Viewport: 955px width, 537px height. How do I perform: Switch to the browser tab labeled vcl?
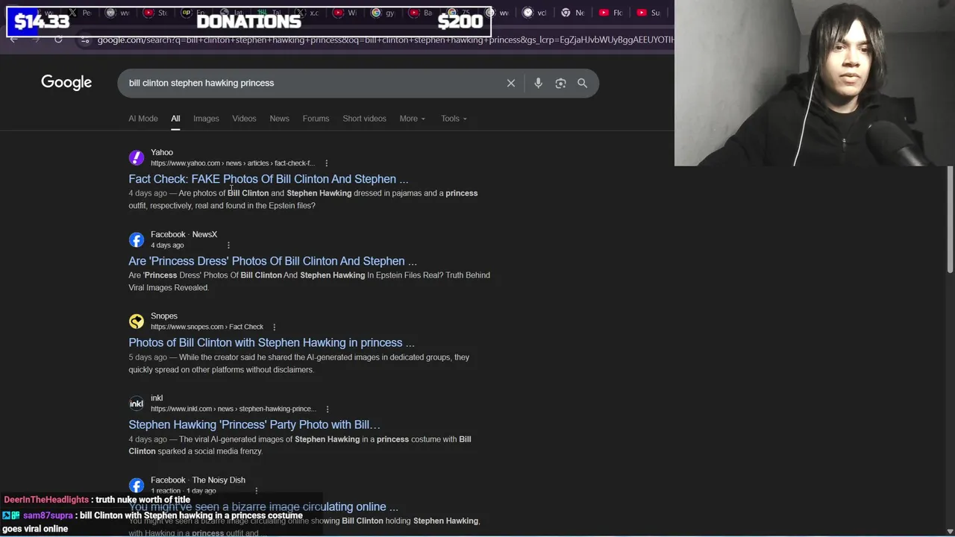(535, 13)
